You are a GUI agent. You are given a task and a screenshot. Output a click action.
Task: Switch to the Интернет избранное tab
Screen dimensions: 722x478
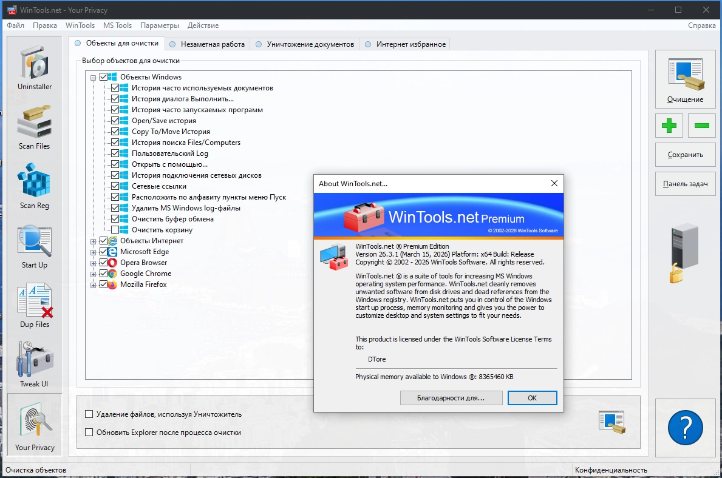coord(405,44)
